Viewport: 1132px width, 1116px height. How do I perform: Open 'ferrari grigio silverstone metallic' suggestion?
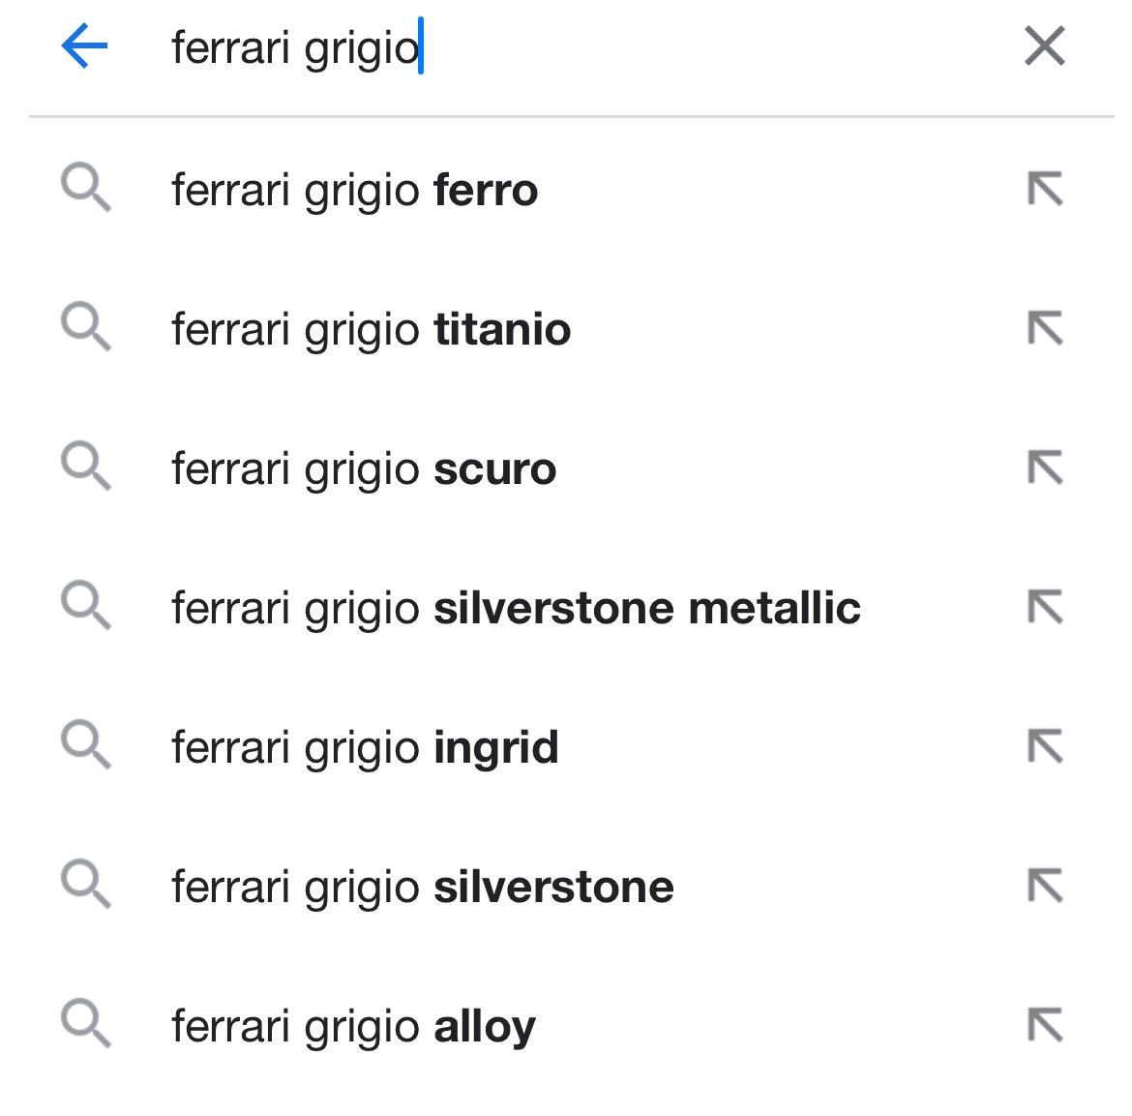[516, 608]
